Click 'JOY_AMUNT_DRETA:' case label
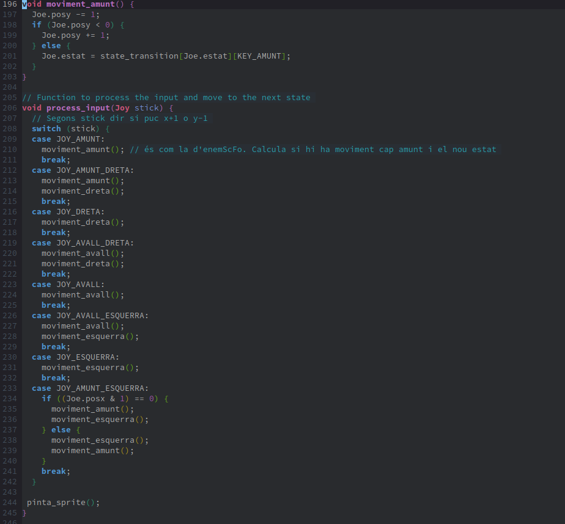The width and height of the screenshot is (565, 524). tap(95, 170)
